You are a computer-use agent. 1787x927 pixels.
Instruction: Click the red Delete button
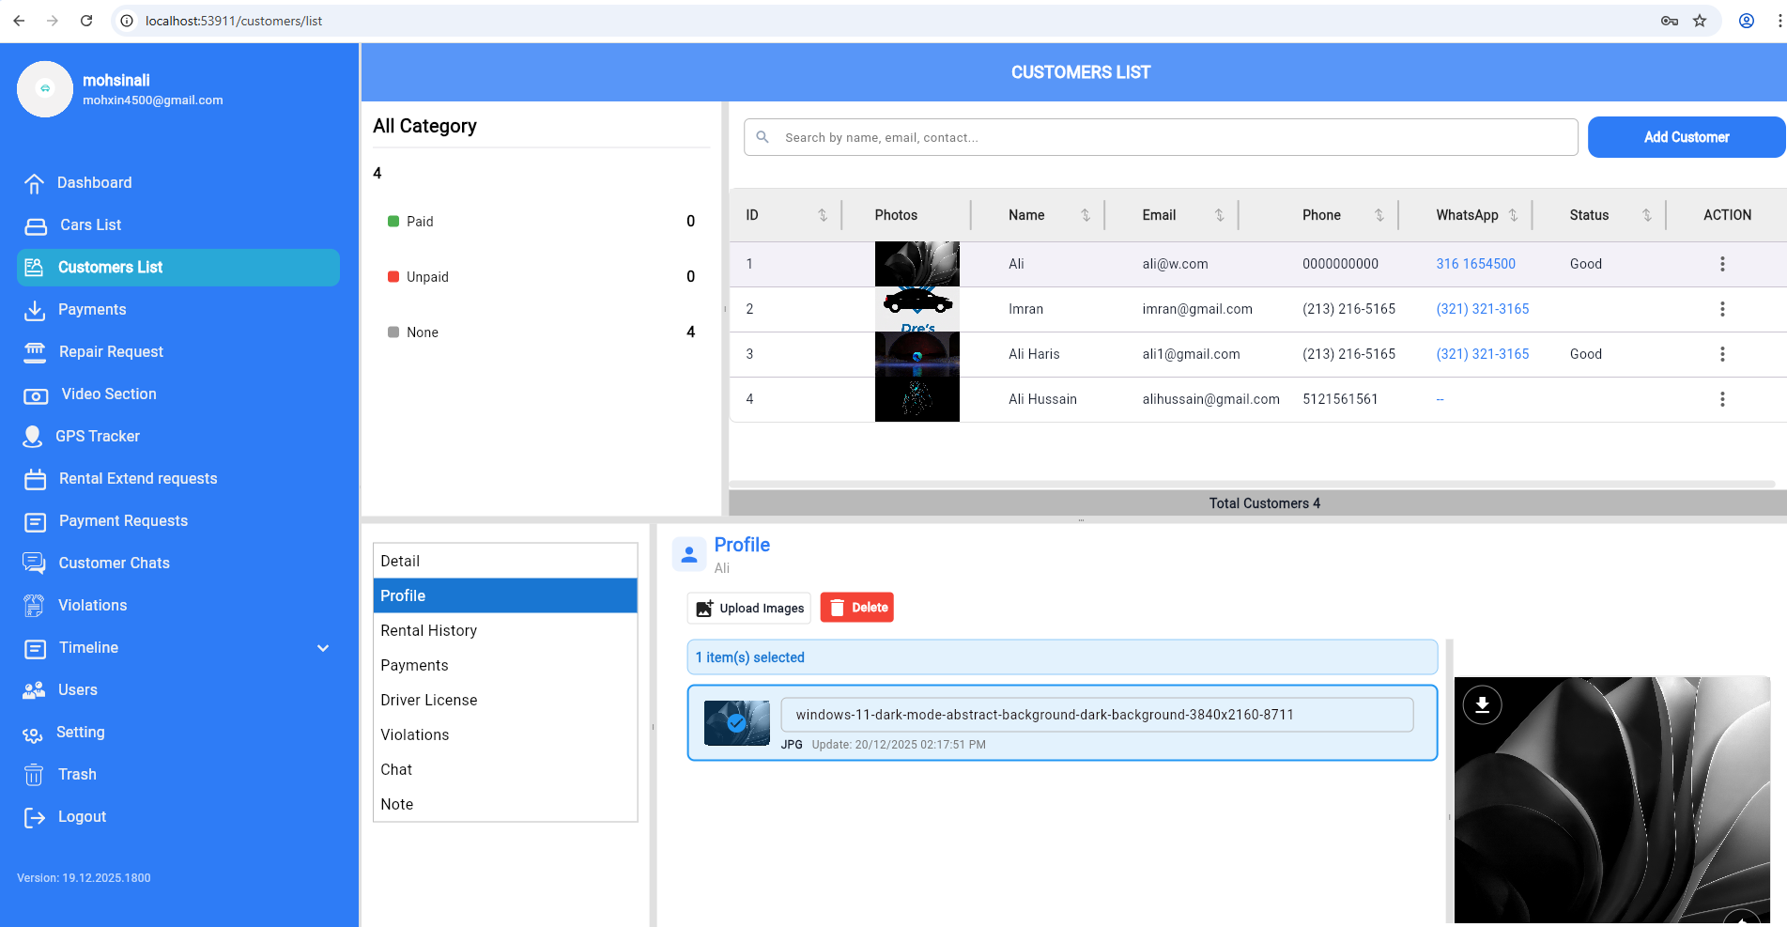coord(856,608)
